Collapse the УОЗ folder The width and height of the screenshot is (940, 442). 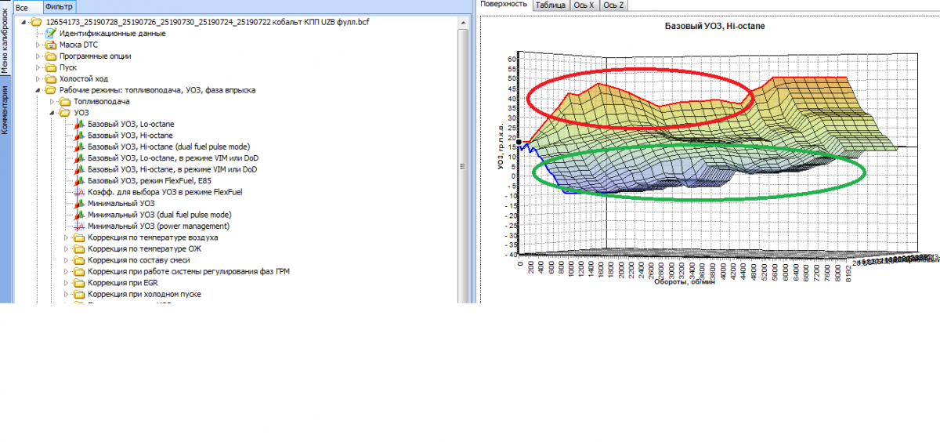coord(52,113)
